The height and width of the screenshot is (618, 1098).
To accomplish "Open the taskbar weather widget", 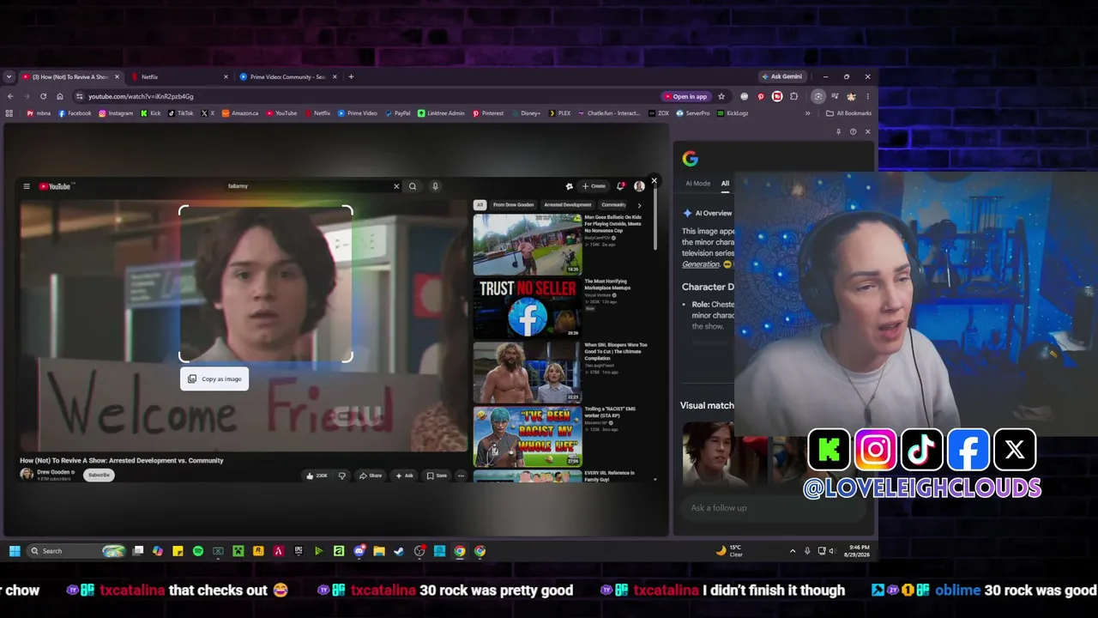I will (728, 551).
